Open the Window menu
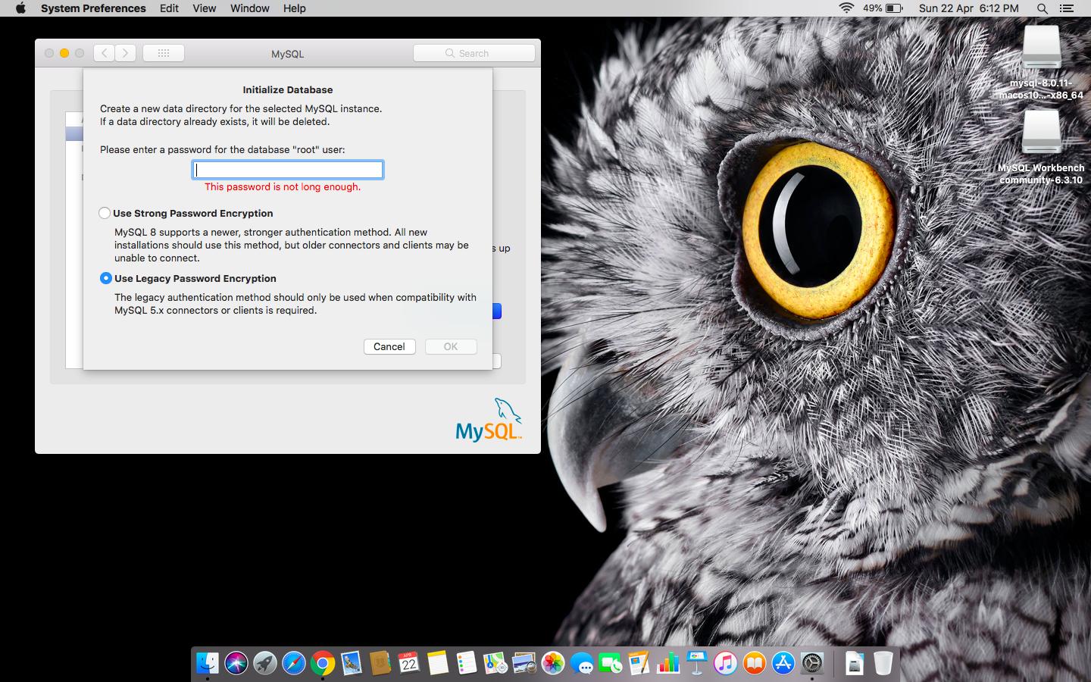 [x=249, y=8]
